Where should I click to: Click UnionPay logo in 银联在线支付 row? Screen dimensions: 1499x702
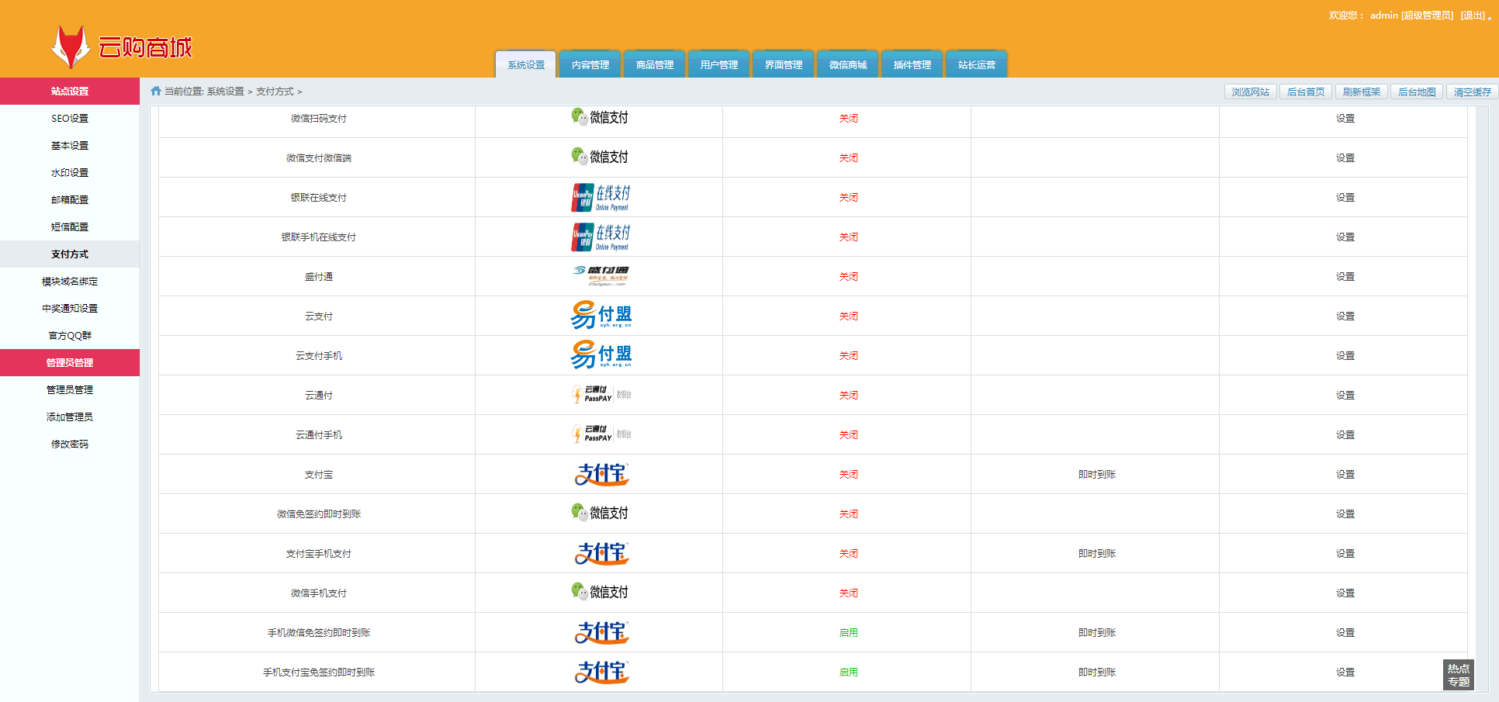point(600,198)
